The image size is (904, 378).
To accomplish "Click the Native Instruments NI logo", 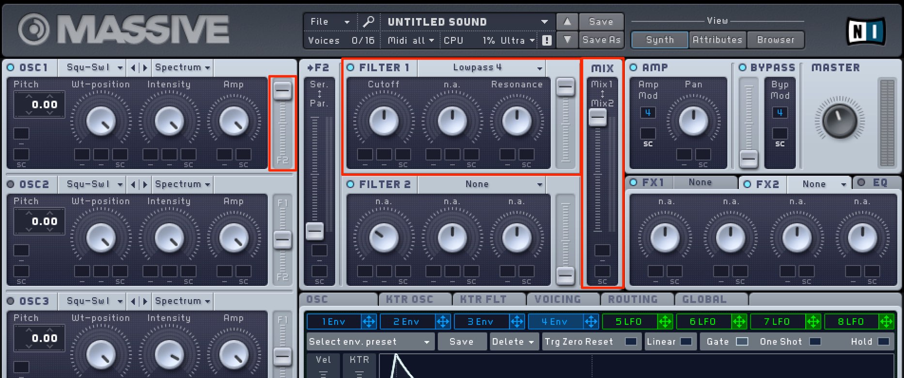I will pyautogui.click(x=865, y=31).
